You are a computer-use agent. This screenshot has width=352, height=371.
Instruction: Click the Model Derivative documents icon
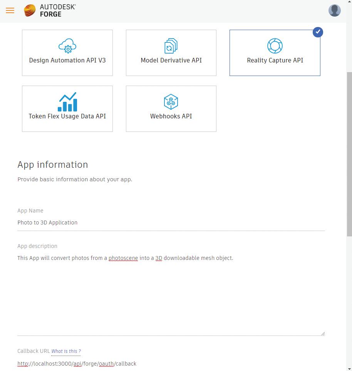[x=171, y=46]
